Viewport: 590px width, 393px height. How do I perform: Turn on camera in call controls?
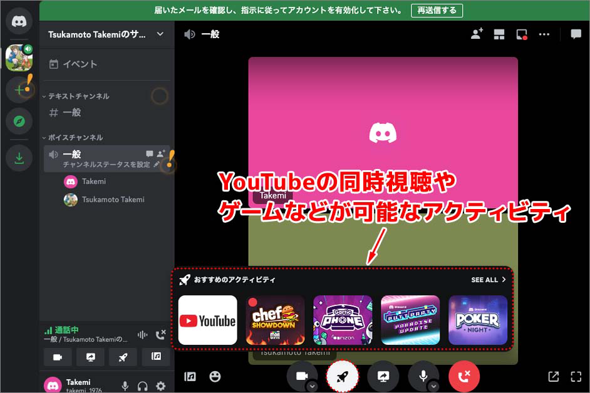pyautogui.click(x=302, y=375)
